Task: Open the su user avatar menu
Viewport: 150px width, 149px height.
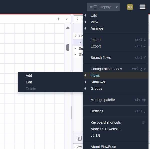Action: coord(130,7)
